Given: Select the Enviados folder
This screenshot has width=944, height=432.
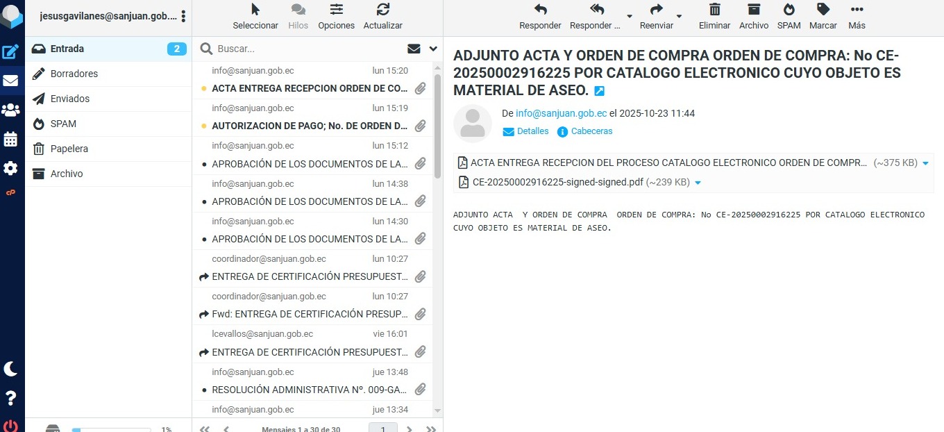Looking at the screenshot, I should click(70, 99).
